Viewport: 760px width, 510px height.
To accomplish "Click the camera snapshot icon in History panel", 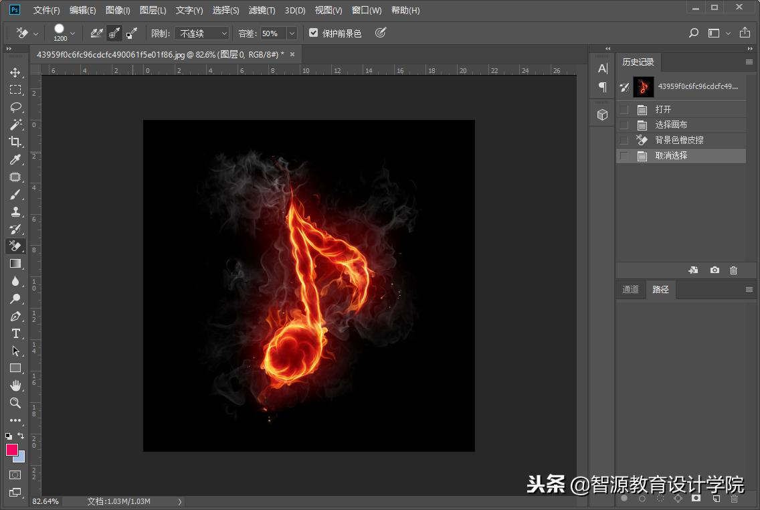I will 714,270.
